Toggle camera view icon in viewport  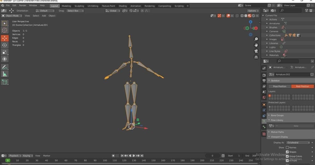click(x=256, y=51)
